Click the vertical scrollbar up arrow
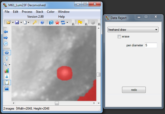 click(x=99, y=28)
